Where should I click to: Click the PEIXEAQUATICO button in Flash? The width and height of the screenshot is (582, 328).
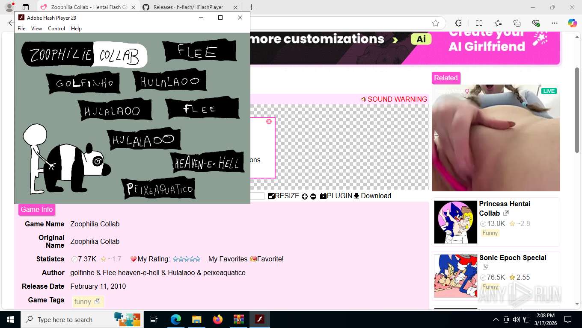(x=159, y=189)
